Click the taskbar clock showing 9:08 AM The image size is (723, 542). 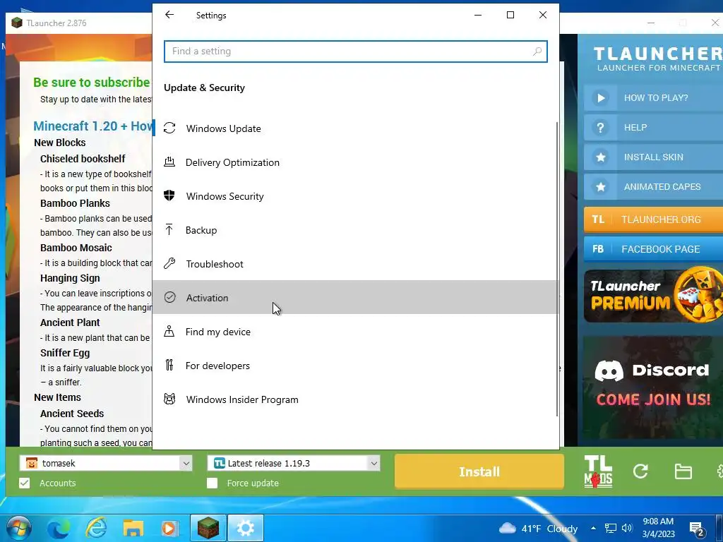[x=659, y=528]
